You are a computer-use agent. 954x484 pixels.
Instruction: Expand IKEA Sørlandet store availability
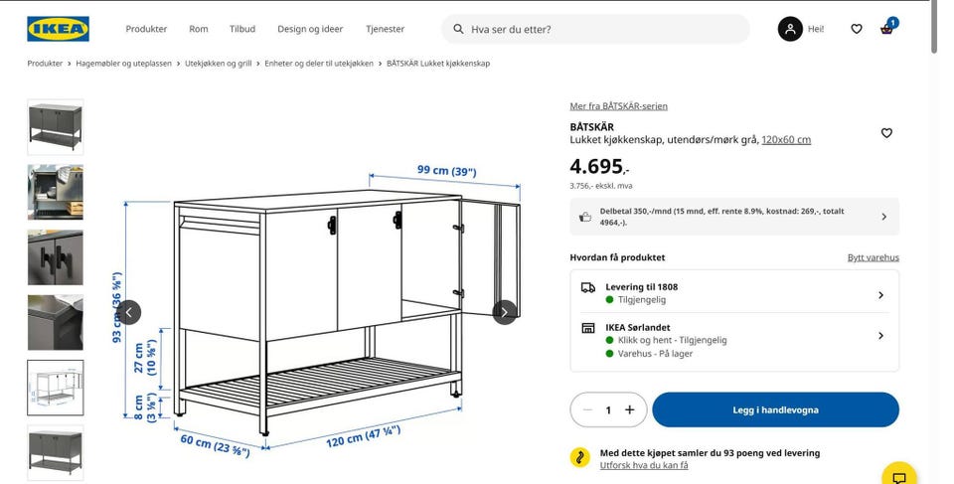coord(734,340)
